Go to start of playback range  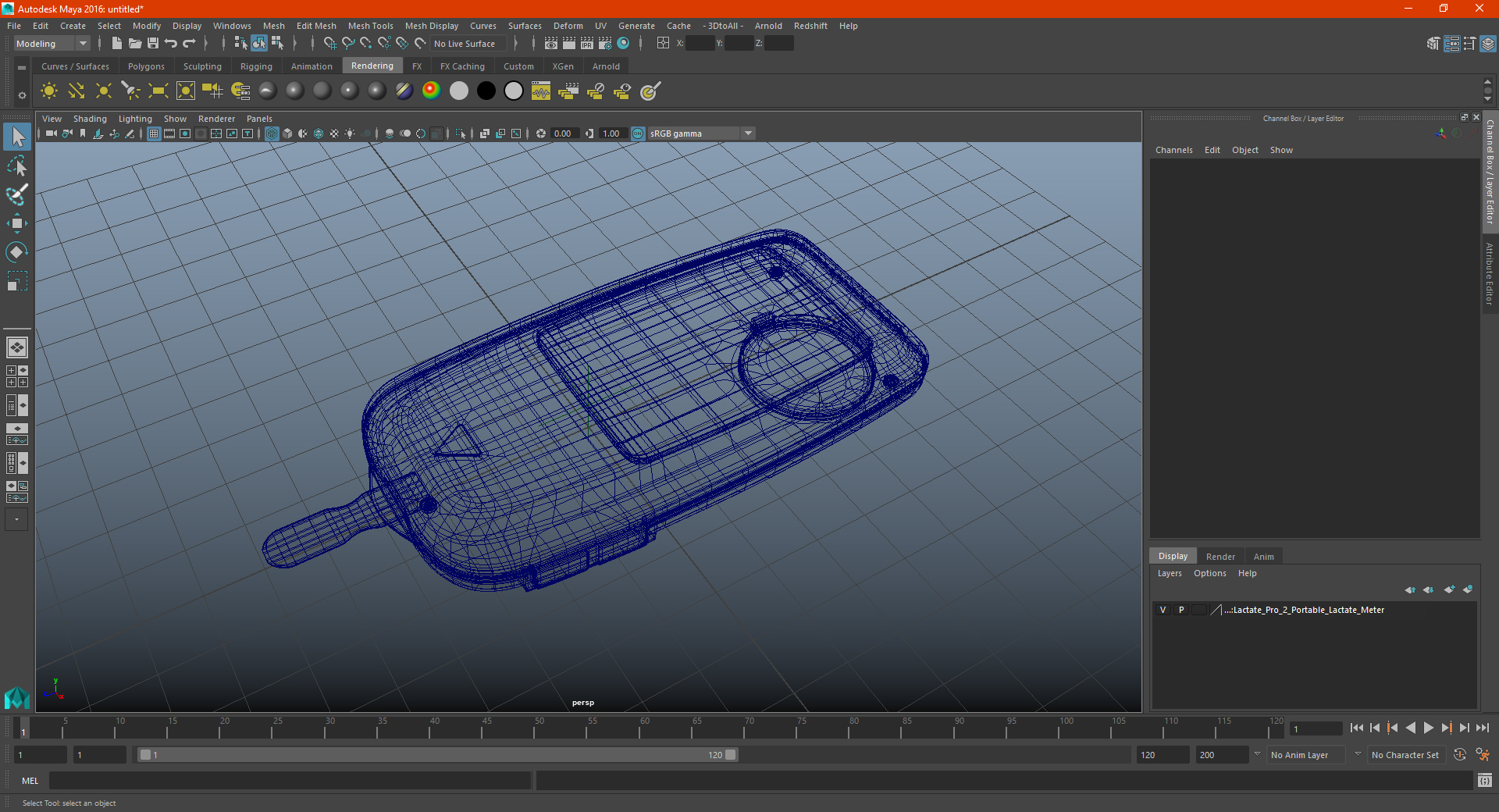coord(1357,728)
